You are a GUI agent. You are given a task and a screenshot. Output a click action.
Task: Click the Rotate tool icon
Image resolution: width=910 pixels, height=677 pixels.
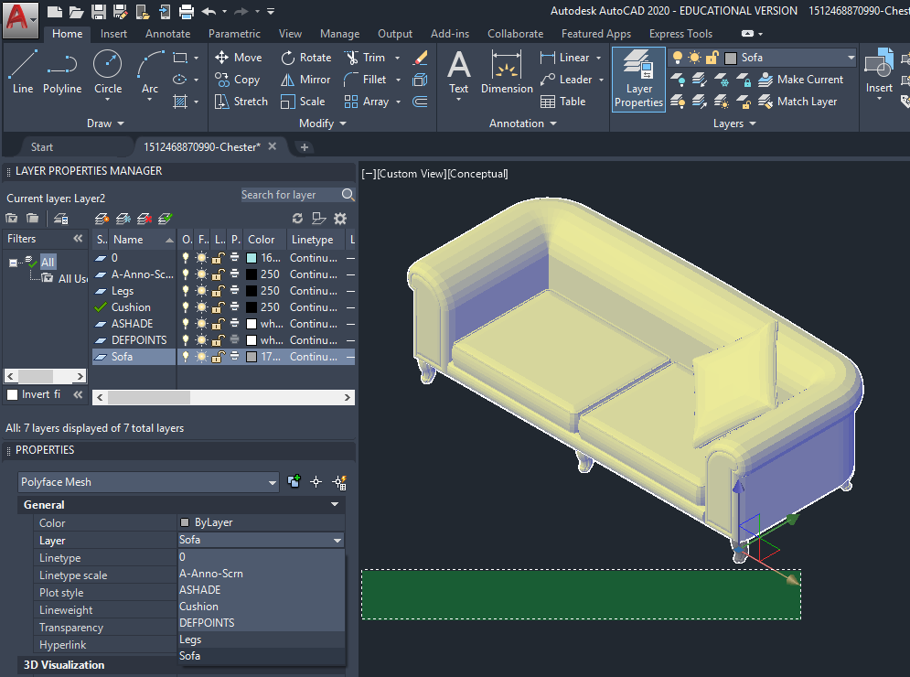[x=306, y=57]
